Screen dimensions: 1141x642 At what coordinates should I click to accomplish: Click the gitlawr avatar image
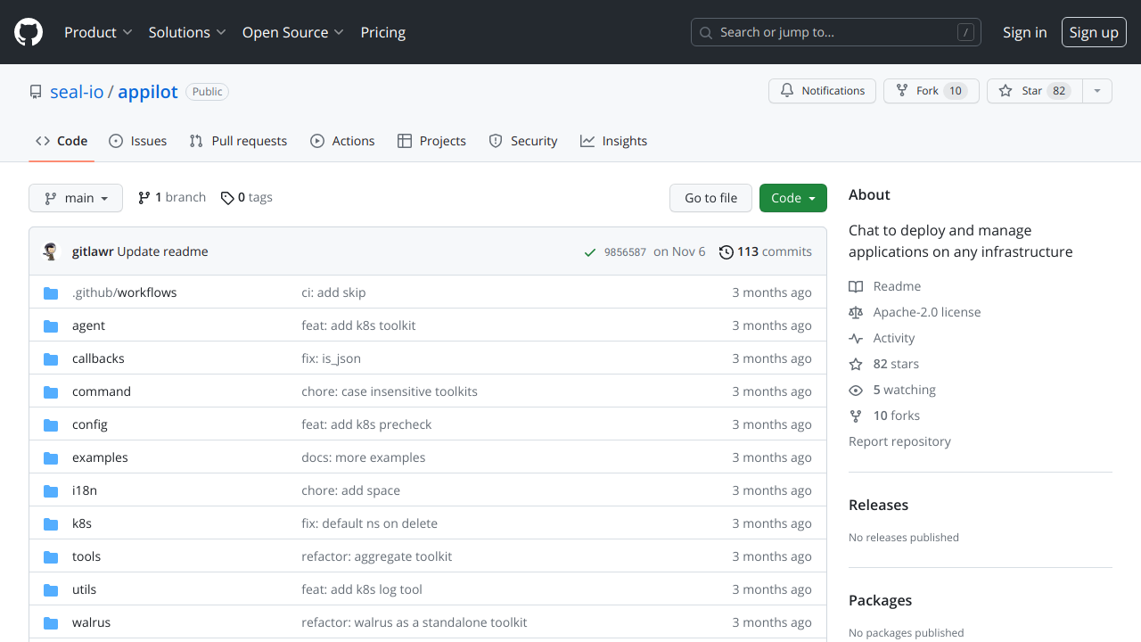pos(52,251)
